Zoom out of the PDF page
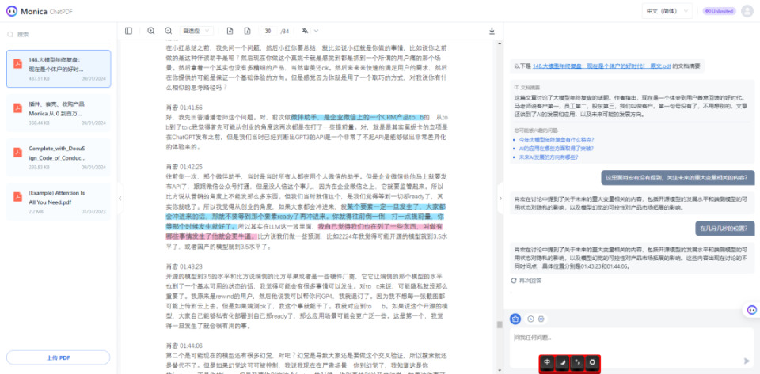760x374 pixels. (x=168, y=31)
